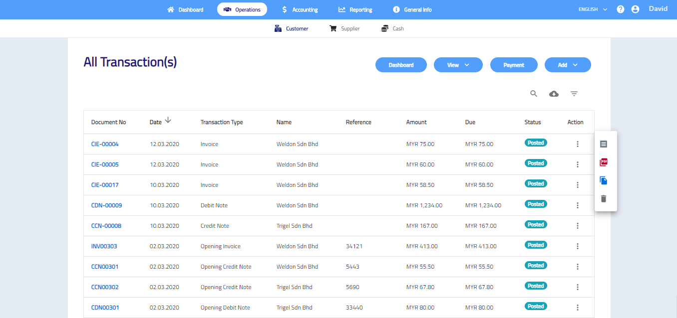The image size is (677, 318).
Task: Click the user account avatar icon
Action: 635,9
